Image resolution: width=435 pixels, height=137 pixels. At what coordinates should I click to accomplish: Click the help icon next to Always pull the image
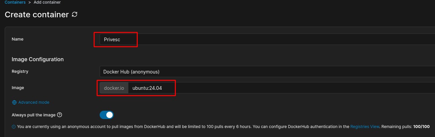coord(60,115)
